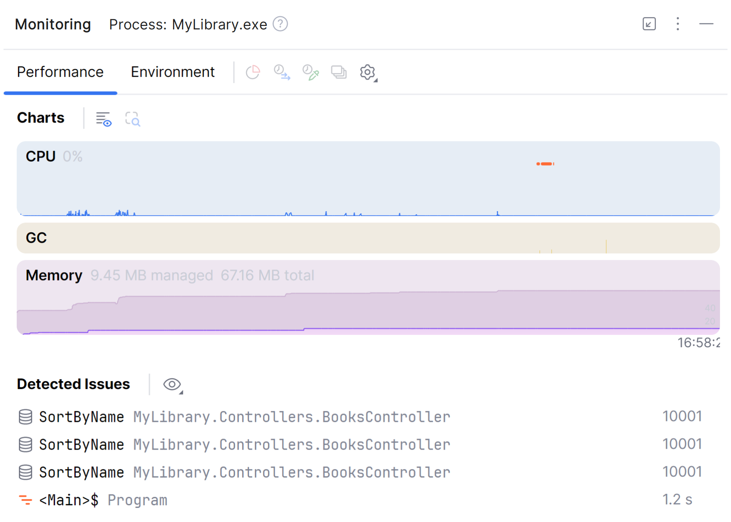
Task: Click the zoom-to-selection magnifier in Charts
Action: click(x=132, y=119)
